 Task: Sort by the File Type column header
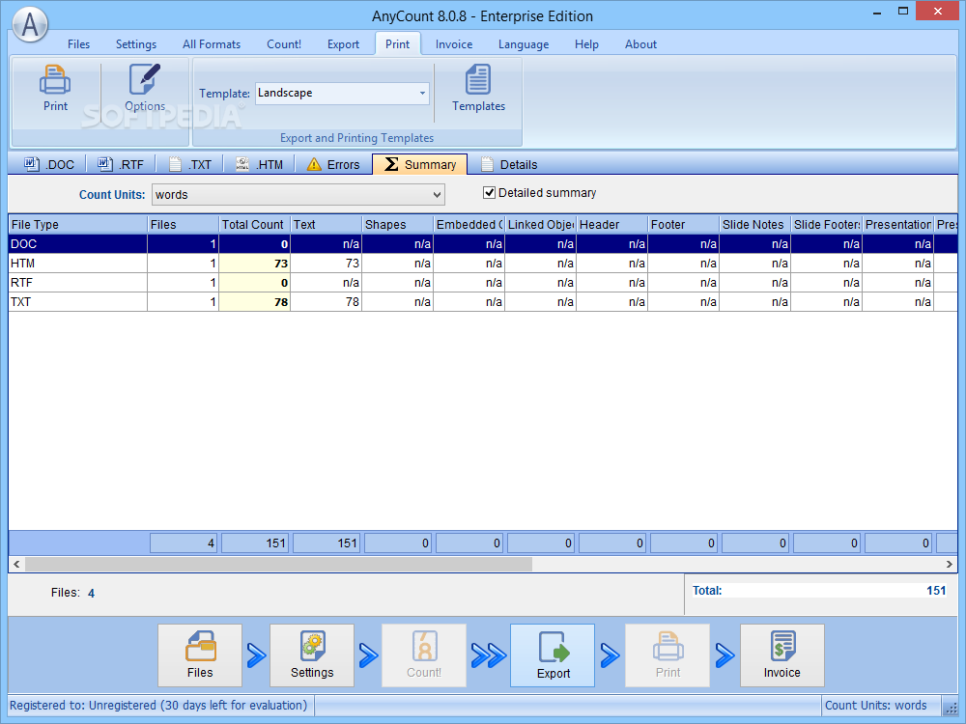pyautogui.click(x=78, y=225)
